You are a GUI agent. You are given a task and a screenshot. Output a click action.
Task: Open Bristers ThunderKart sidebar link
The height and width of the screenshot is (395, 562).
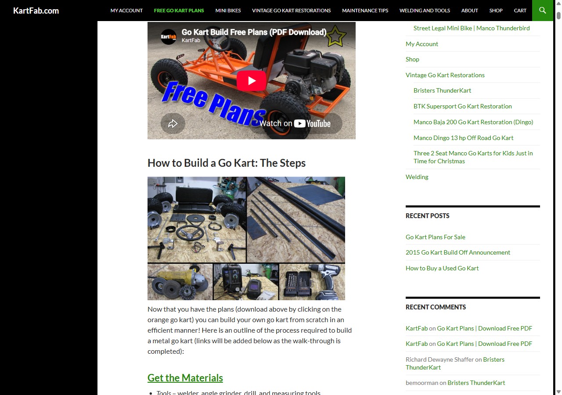(442, 90)
